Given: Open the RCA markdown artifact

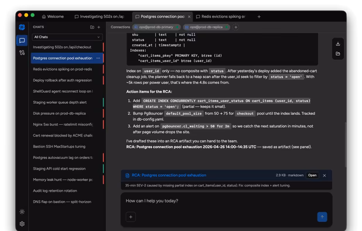Looking at the screenshot, I should [x=312, y=175].
